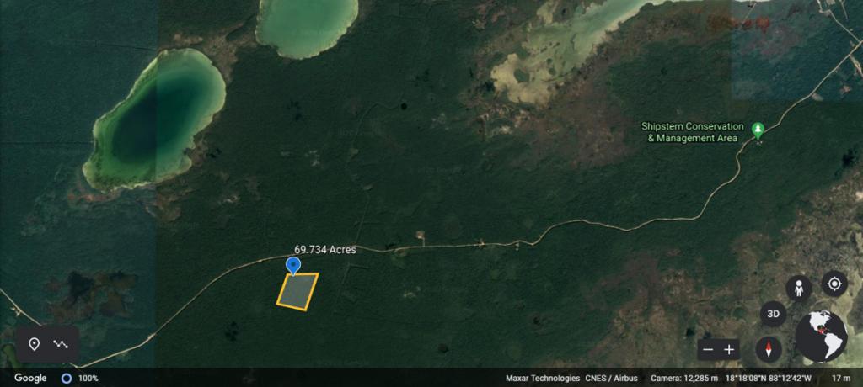Select the yellow outlined polygon parcel
This screenshot has width=863, height=387.
coord(297,291)
